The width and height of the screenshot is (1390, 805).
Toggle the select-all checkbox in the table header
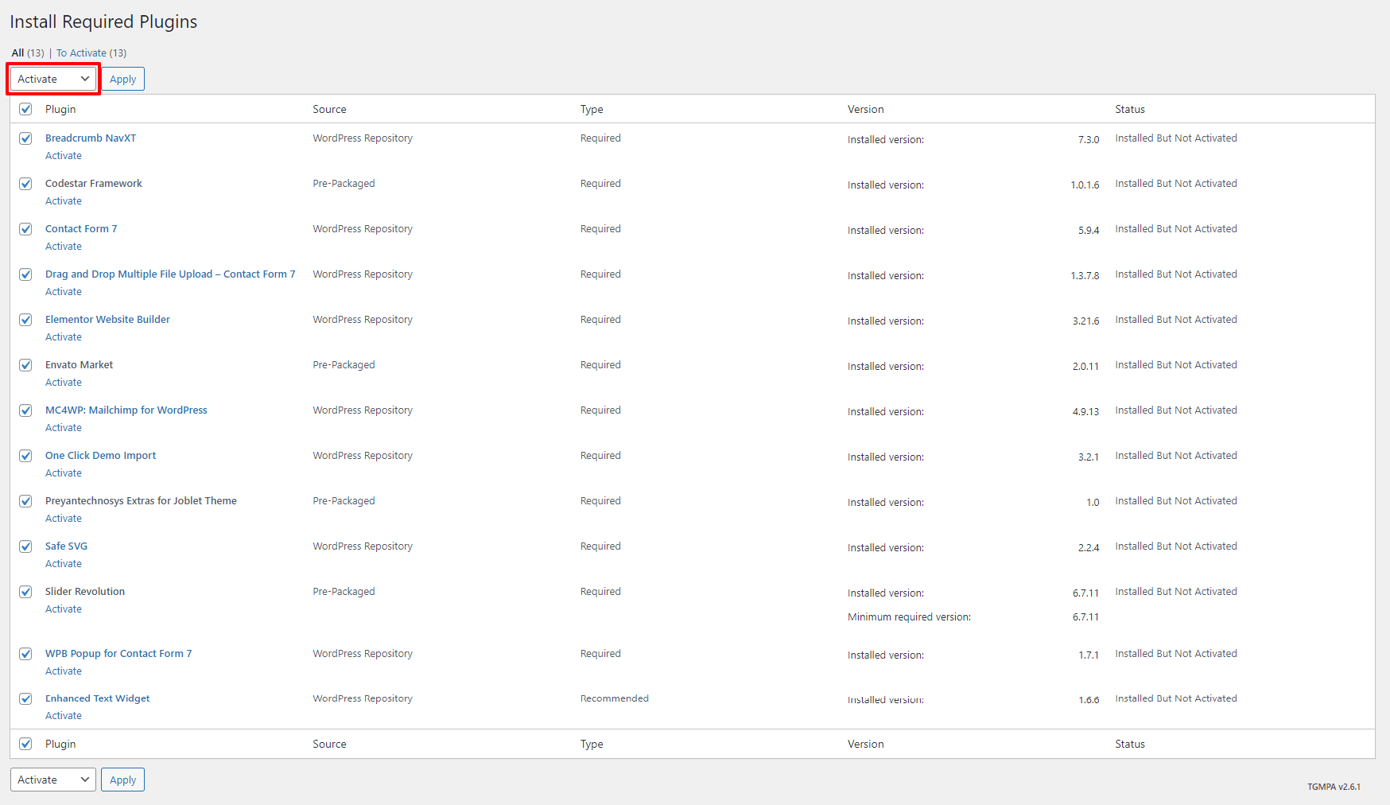25,109
